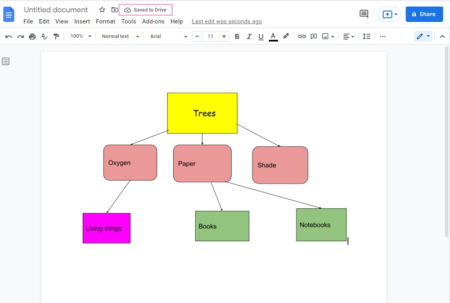Click the Untitled document title
450x303 pixels.
(x=56, y=10)
